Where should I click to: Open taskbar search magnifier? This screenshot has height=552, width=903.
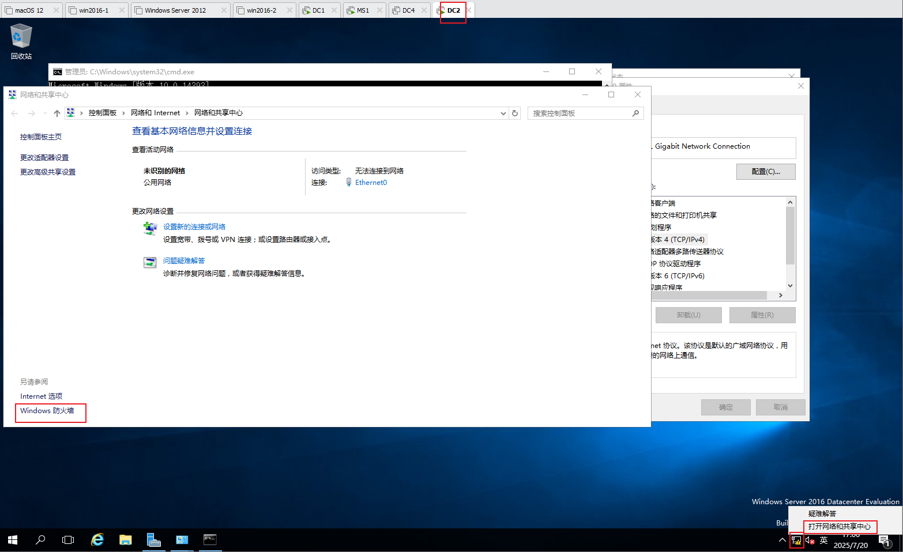coord(40,540)
